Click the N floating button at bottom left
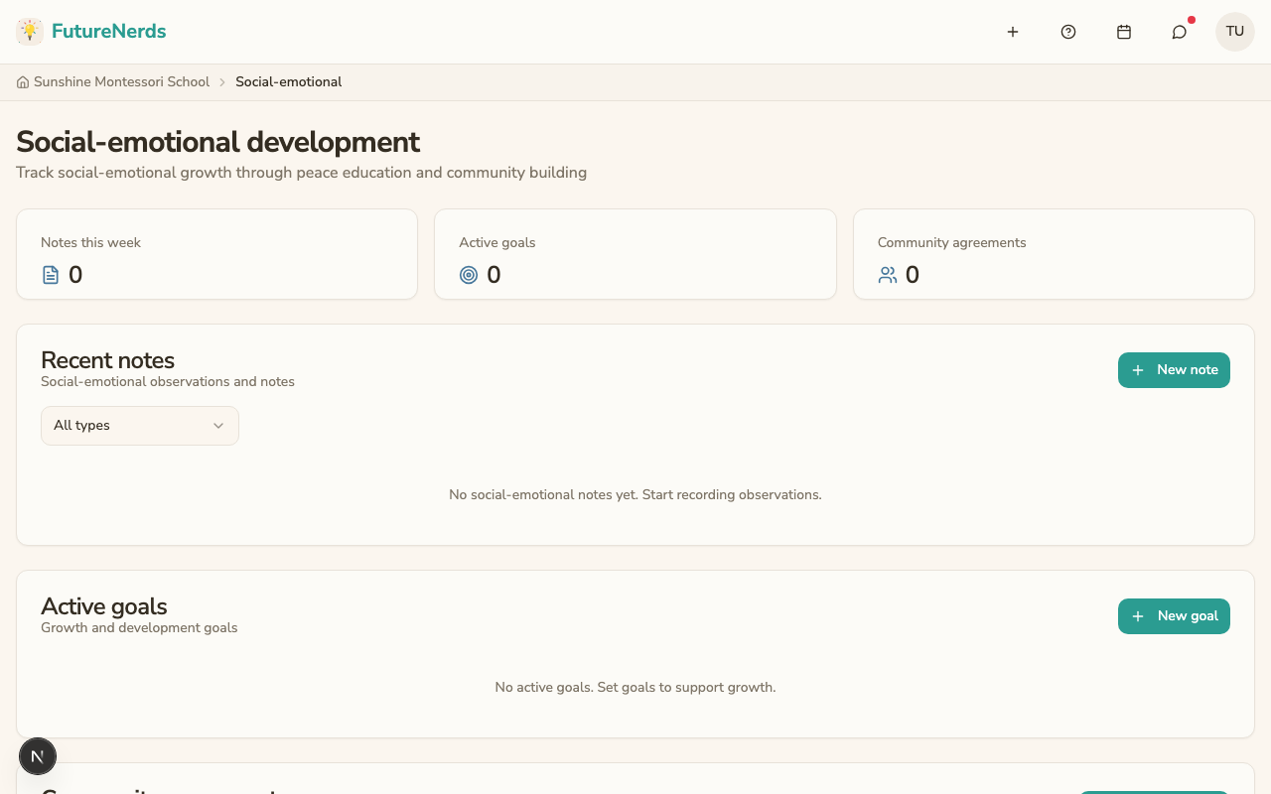 pyautogui.click(x=38, y=755)
